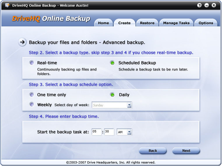Open help via the question mark icon
The image size is (222, 166).
(x=199, y=5)
